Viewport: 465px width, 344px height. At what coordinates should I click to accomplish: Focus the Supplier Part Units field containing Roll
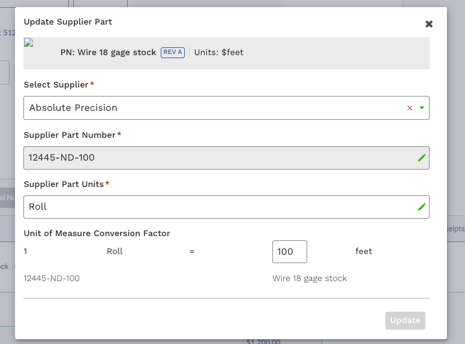[x=226, y=207]
